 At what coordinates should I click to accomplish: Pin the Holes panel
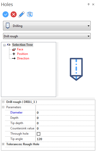pyautogui.click(x=88, y=4)
